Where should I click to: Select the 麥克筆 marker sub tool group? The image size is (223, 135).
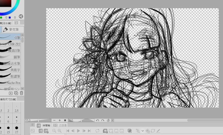[13, 29]
